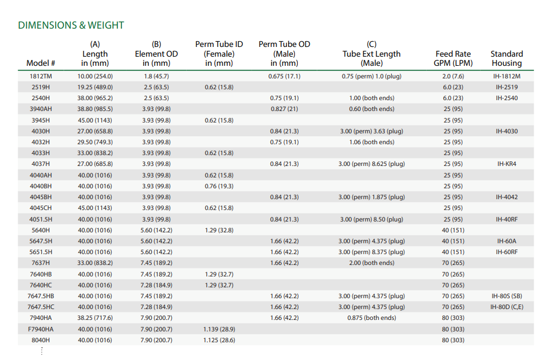This screenshot has height=356, width=547.
Task: Click the IH-1812M housing cell
Action: tap(506, 76)
